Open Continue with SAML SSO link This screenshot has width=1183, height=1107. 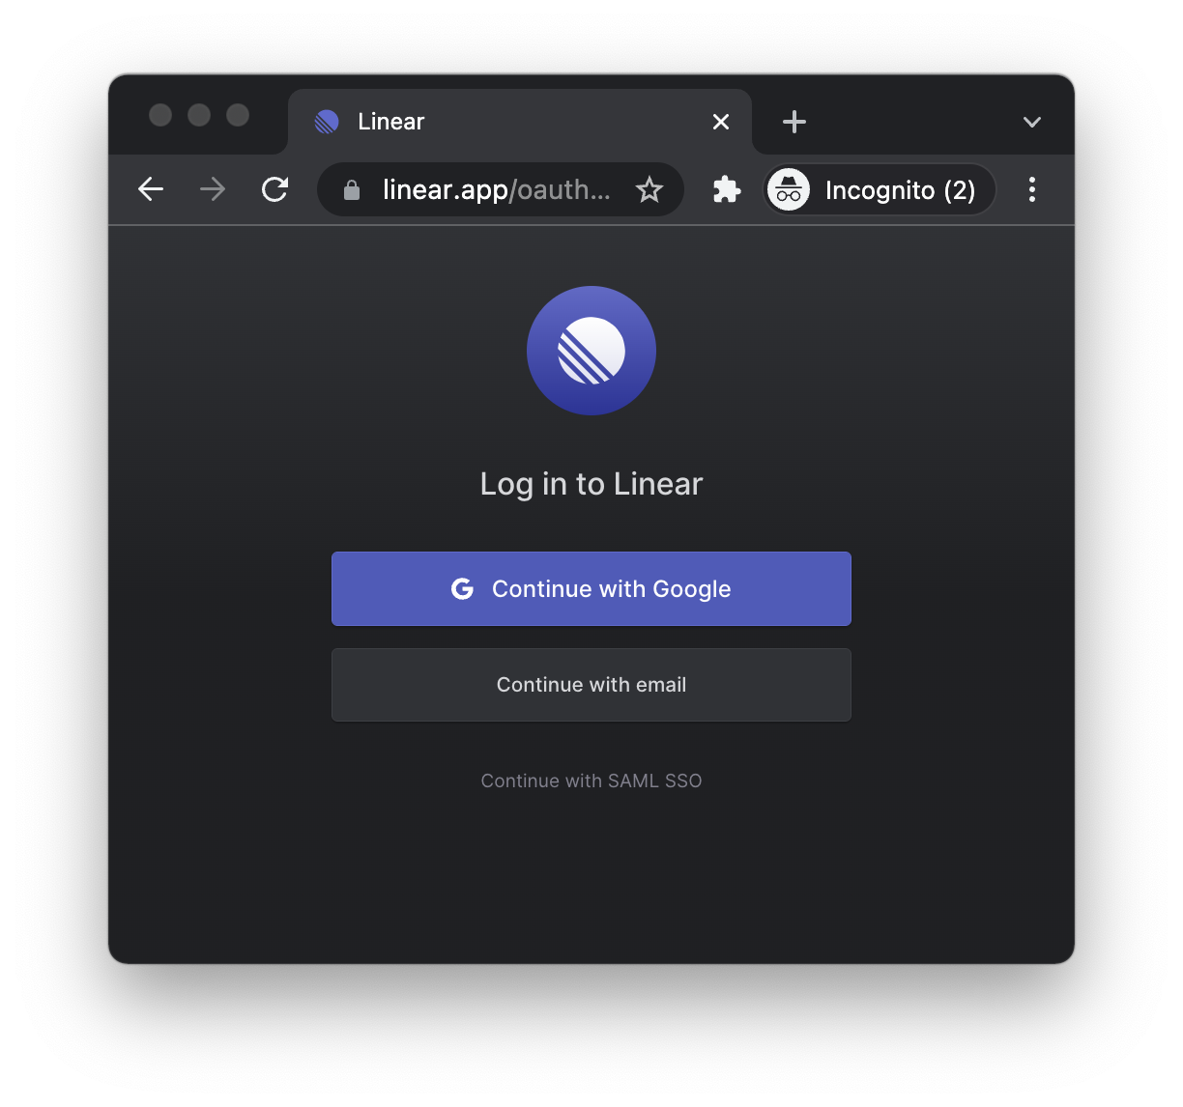[x=591, y=781]
